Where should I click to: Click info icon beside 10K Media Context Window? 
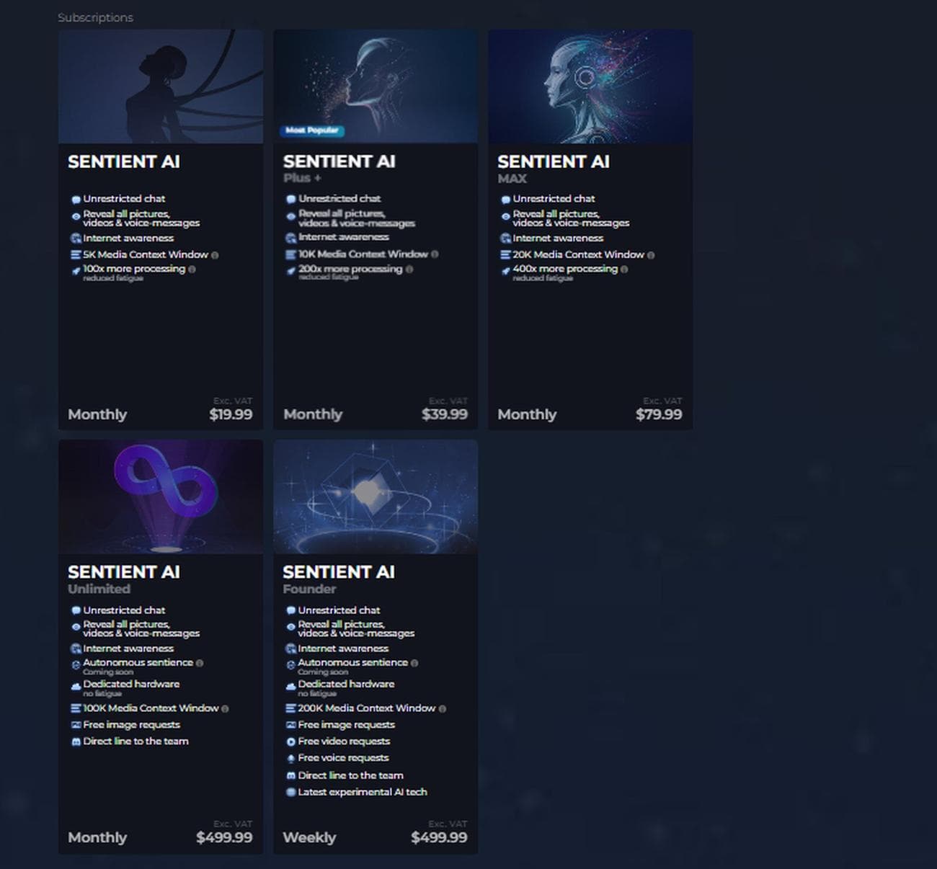click(435, 254)
